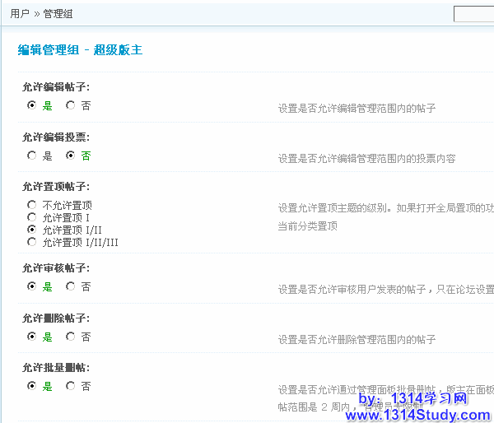The image size is (494, 423).
Task: Select 否 for 允许编辑帖子
Action: point(71,105)
